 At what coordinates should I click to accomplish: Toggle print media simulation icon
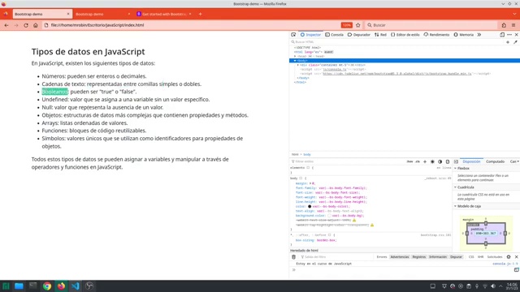tap(448, 161)
